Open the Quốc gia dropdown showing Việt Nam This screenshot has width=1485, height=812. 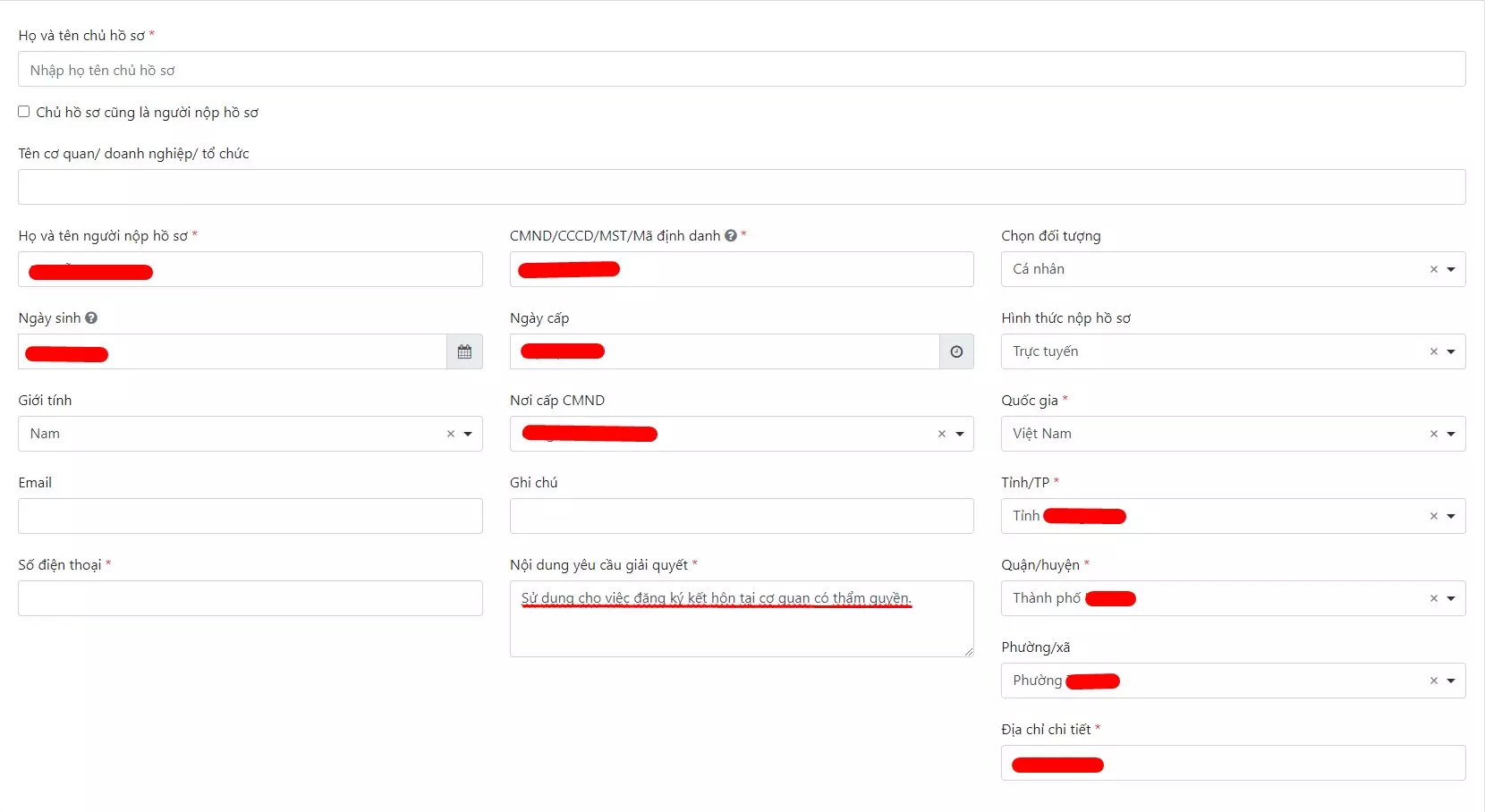click(x=1451, y=434)
